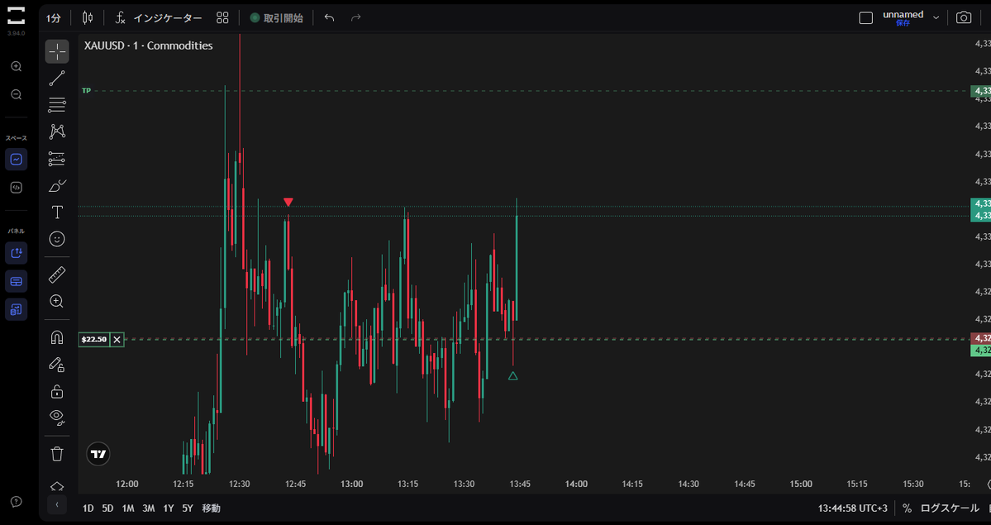Screen dimensions: 991x525
Task: Select the XABCD pattern tool
Action: pyautogui.click(x=57, y=131)
